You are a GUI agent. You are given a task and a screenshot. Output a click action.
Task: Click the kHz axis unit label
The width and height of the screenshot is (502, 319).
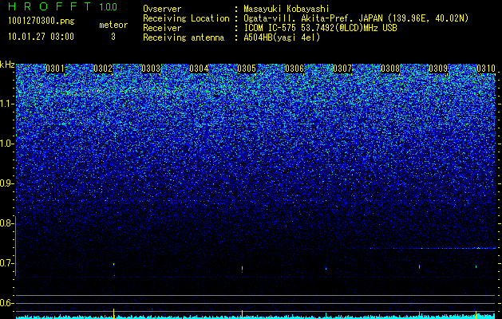click(x=7, y=65)
